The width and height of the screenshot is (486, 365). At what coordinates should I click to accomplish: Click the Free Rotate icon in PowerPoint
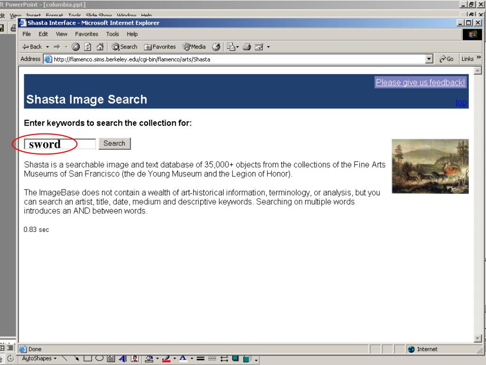(x=10, y=358)
